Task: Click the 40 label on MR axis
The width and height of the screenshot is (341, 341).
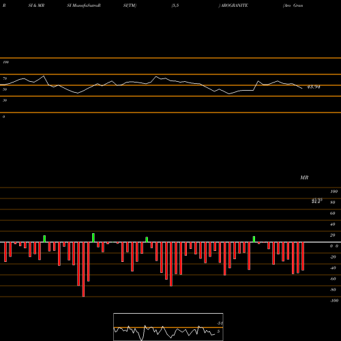Action: click(332, 224)
